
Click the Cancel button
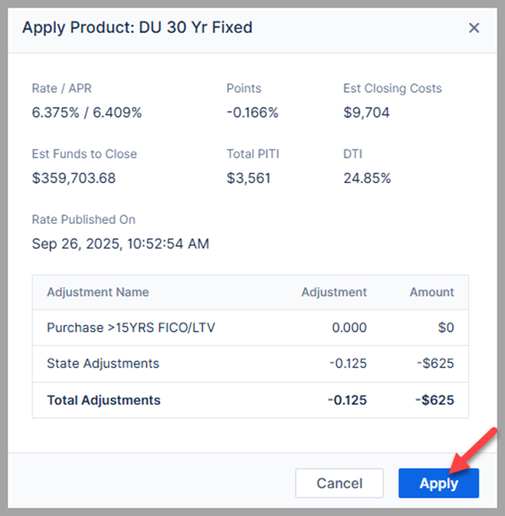tap(339, 484)
